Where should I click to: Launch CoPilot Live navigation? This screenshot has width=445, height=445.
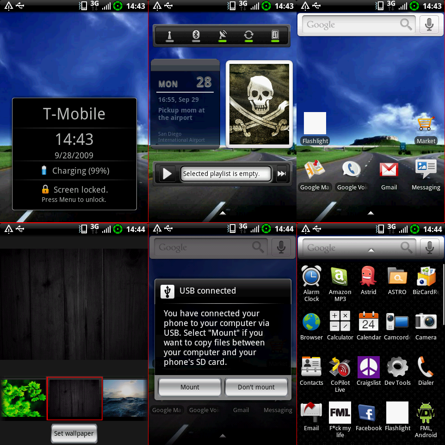coord(340,375)
